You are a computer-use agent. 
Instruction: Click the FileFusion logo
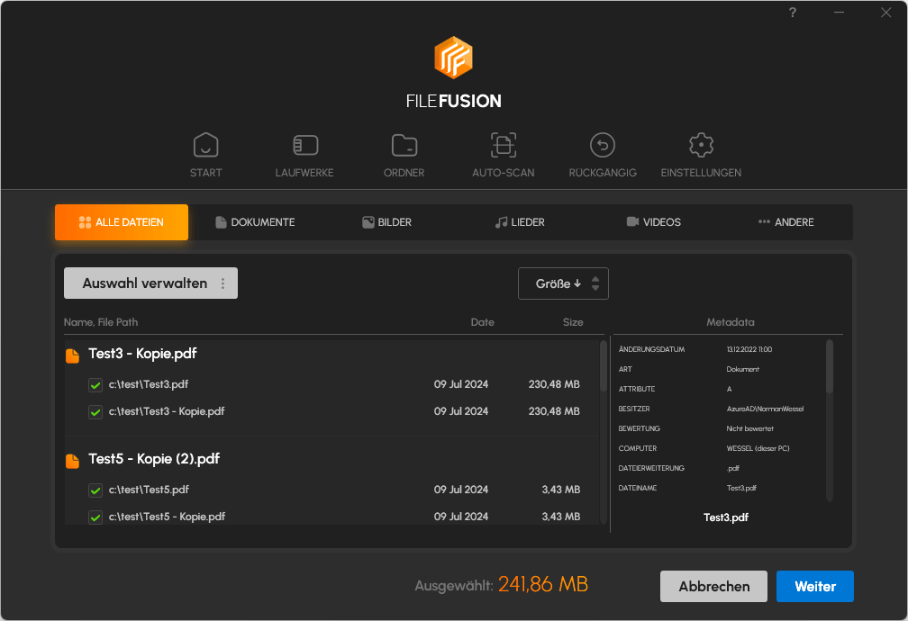tap(454, 57)
